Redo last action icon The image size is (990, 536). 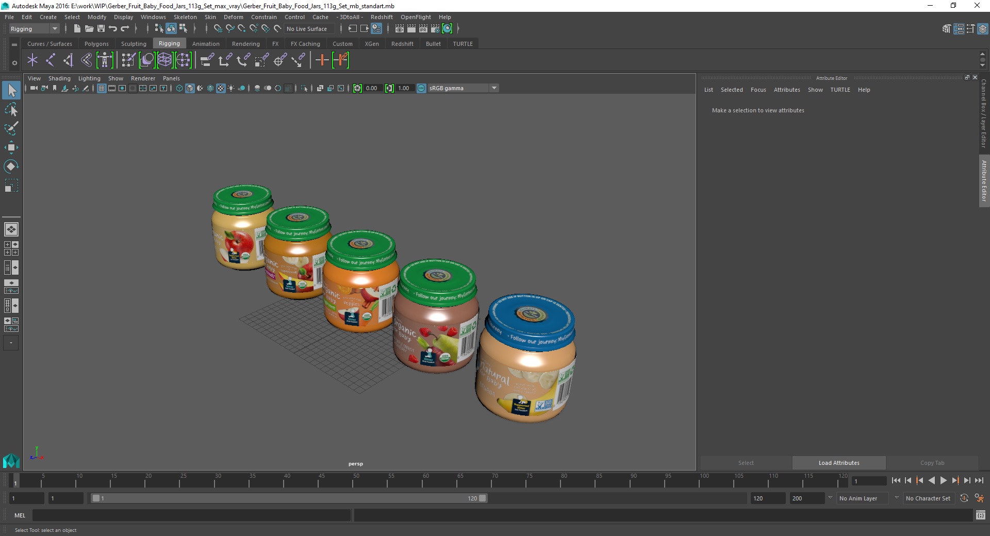pos(125,29)
